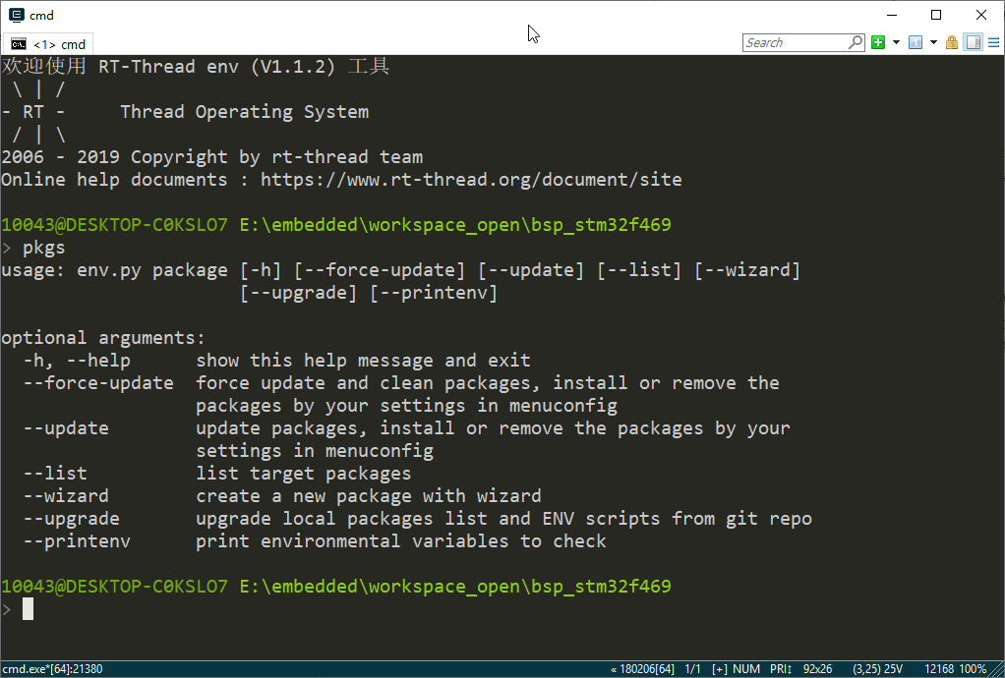Select the <1> cmd tab
Screen dimensions: 1005x678
(49, 44)
